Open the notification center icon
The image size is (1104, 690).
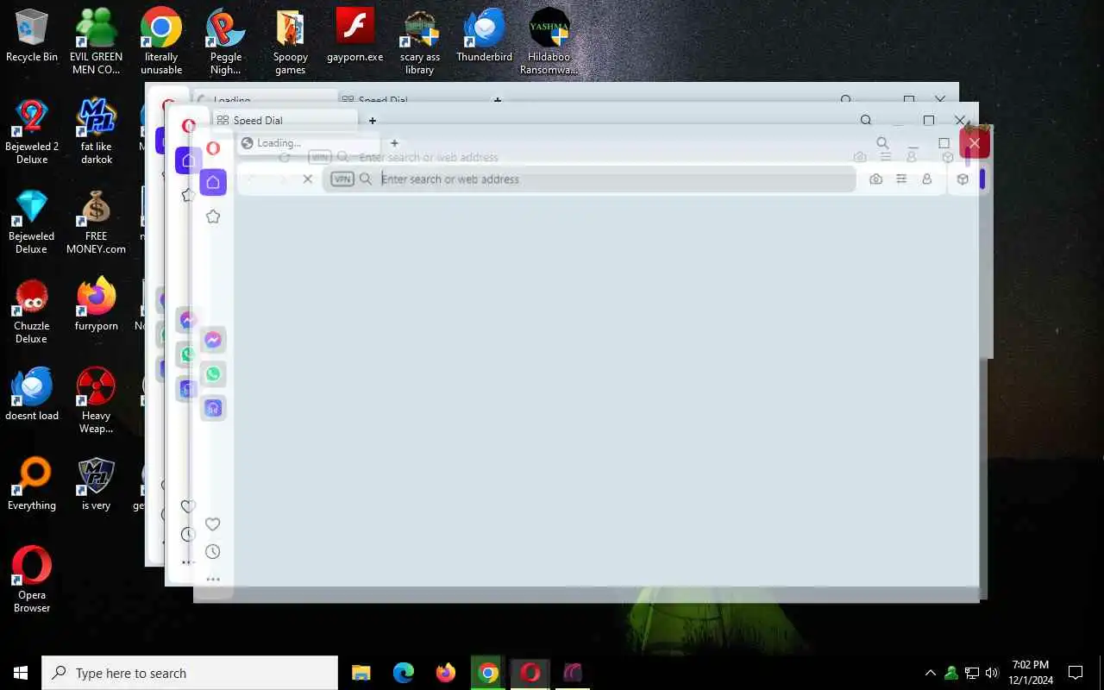[1076, 673]
